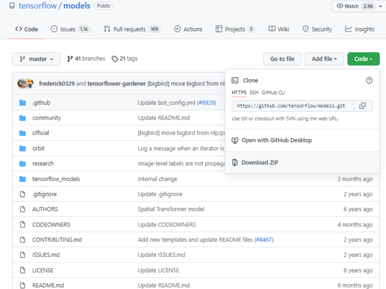Viewport: 386px width, 289px height.
Task: Click the file icon beside AUTHORS
Action: pos(23,209)
